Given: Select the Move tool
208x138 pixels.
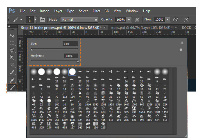Looking at the screenshot, I should point(12,36).
